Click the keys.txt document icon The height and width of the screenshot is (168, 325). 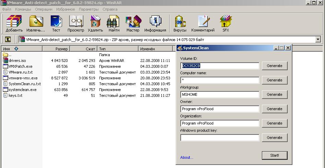pos(5,95)
